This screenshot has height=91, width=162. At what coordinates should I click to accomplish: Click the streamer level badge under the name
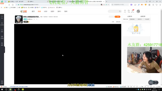click(x=26, y=22)
